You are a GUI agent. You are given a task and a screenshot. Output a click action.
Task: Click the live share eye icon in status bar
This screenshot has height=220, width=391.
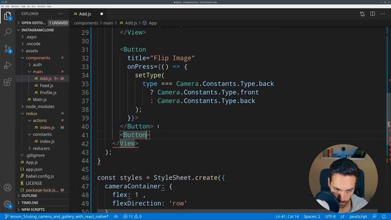point(115,216)
